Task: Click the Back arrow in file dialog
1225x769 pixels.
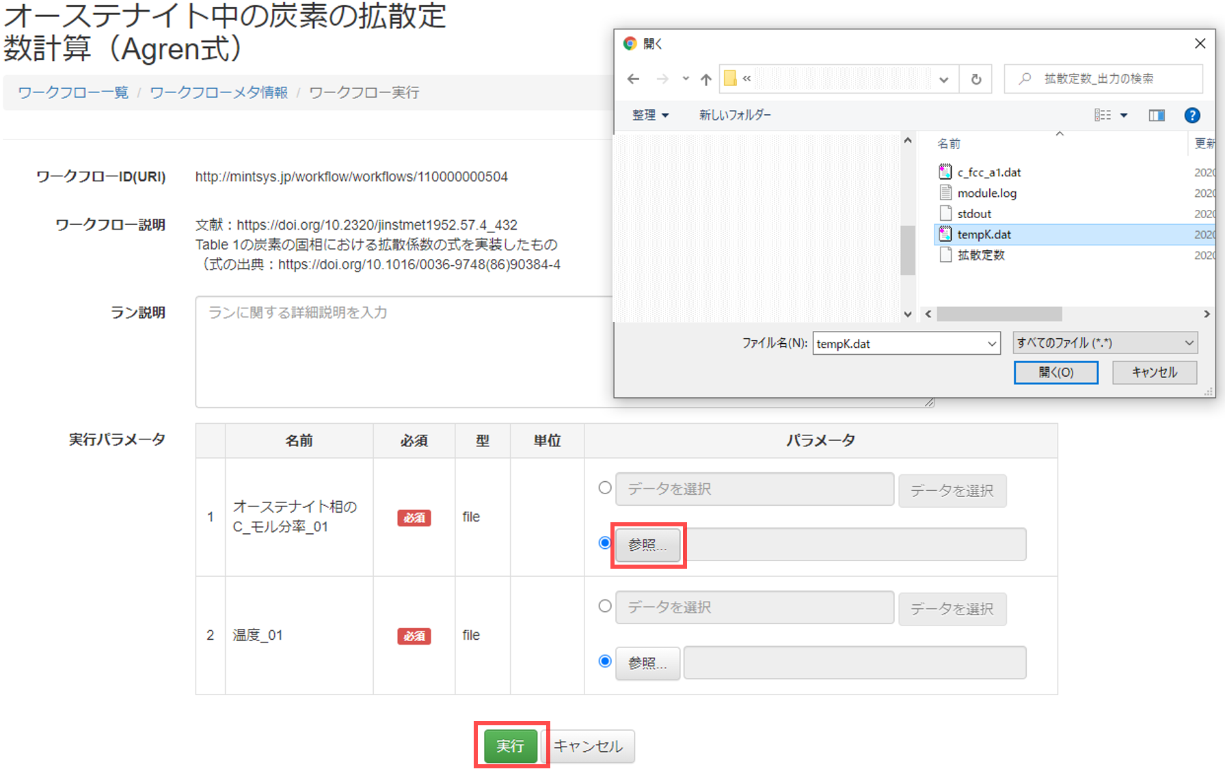Action: 633,79
